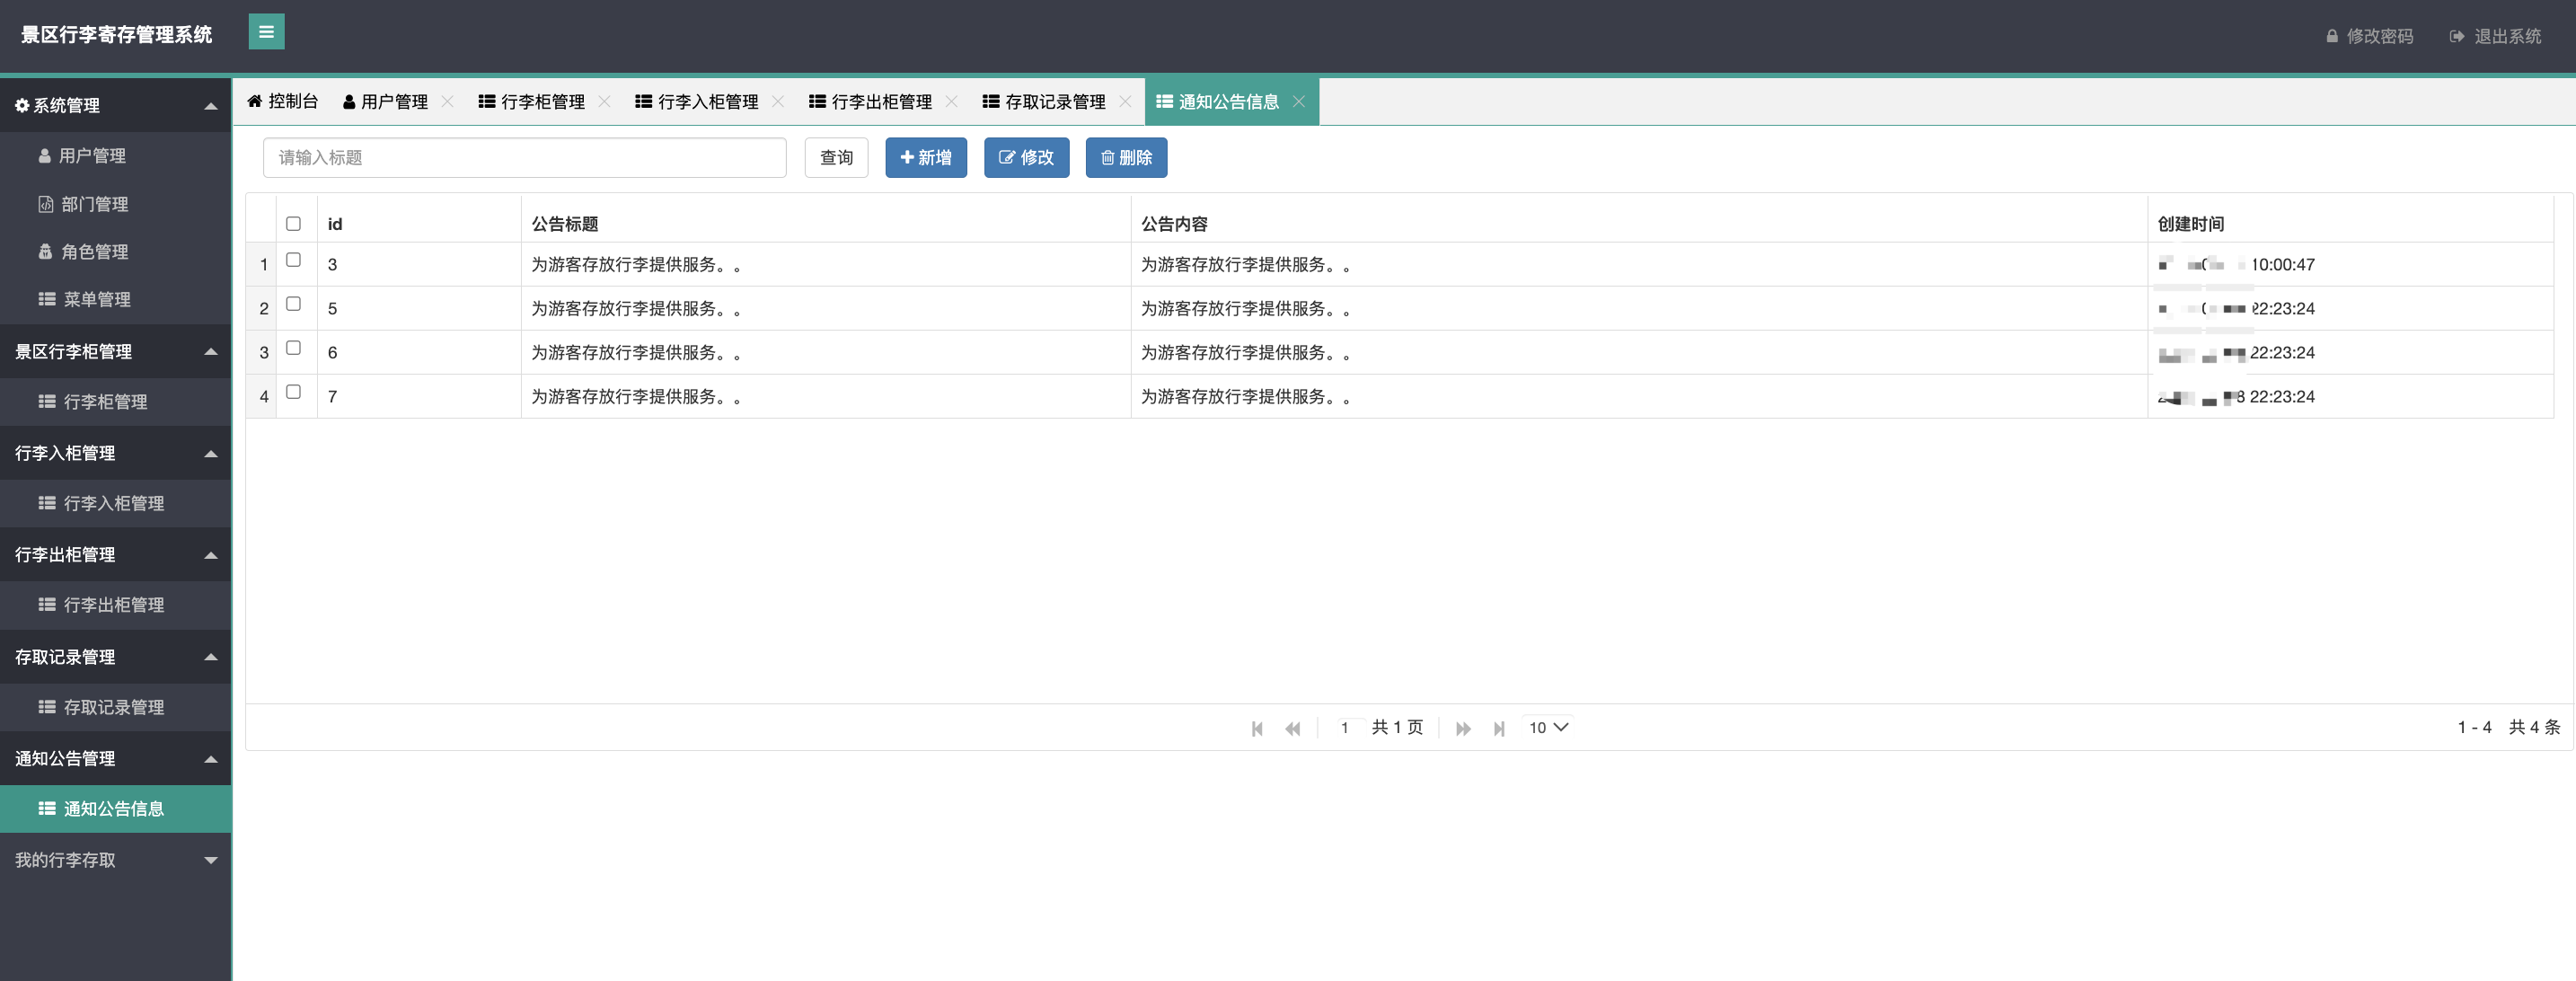Open 菜单管理 in the sidebar
Screen dimensions: 2576x981
coord(116,300)
